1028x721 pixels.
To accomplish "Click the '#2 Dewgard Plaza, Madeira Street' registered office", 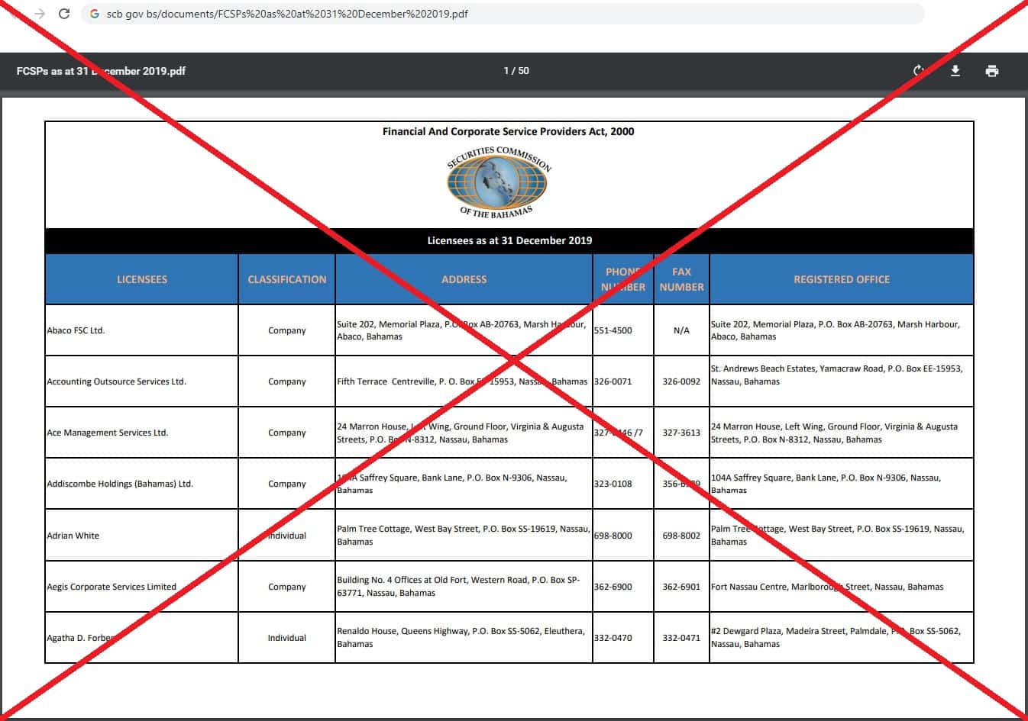I will click(836, 638).
